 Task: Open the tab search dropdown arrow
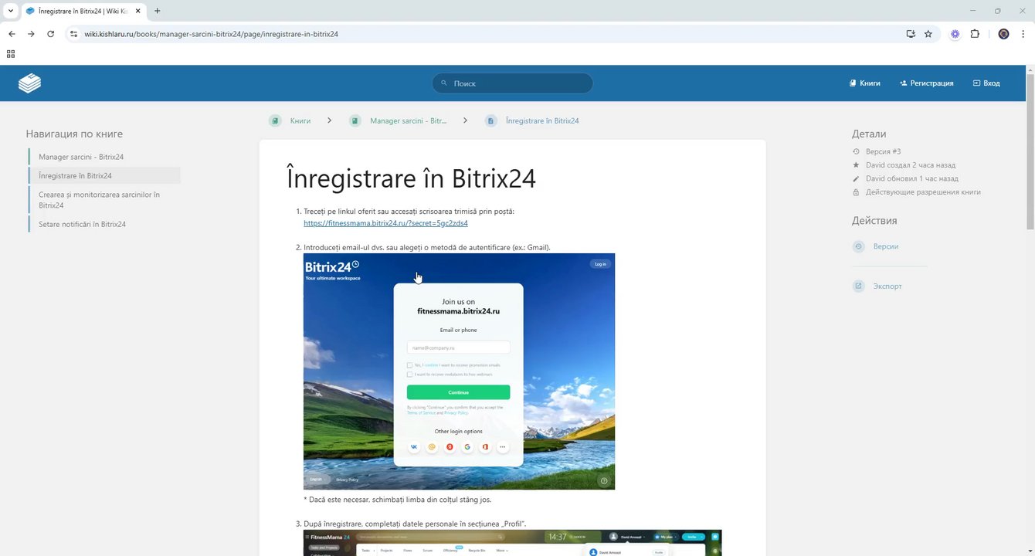point(11,11)
